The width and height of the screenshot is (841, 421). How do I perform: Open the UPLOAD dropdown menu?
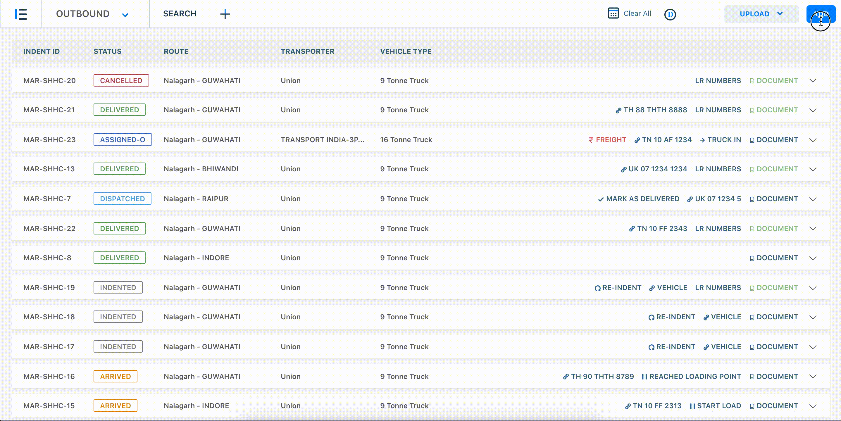tap(761, 14)
